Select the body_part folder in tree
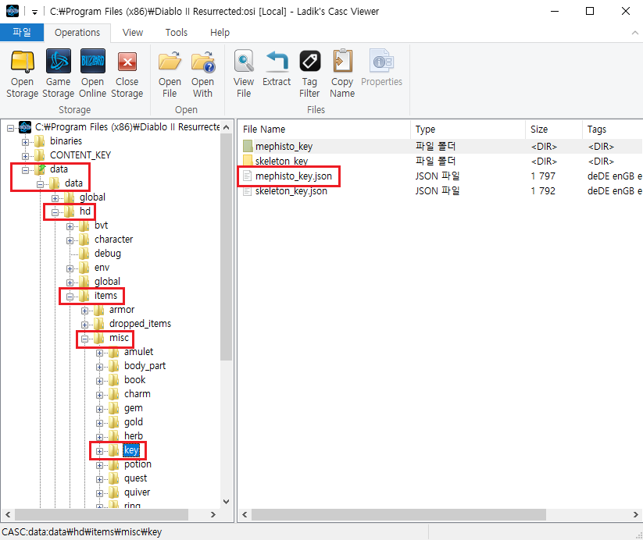 [x=145, y=365]
